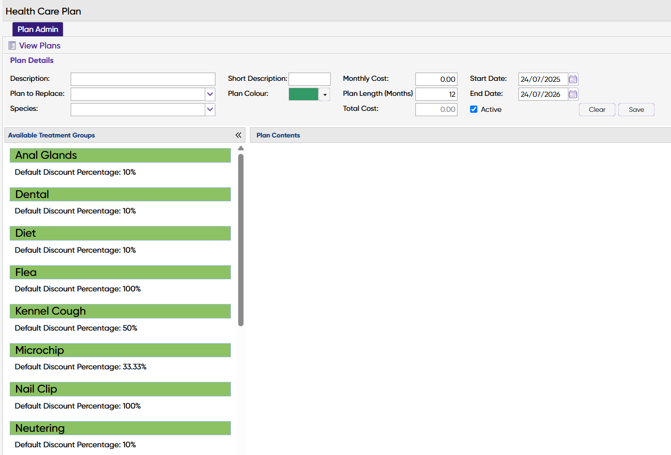
Task: Click the scrollbar up arrow
Action: (241, 149)
